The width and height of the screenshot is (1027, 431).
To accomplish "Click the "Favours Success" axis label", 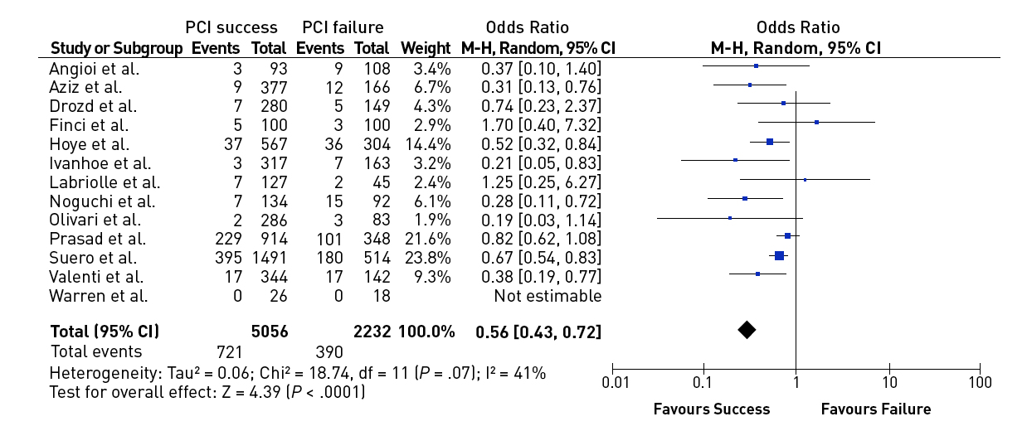I will 711,409.
